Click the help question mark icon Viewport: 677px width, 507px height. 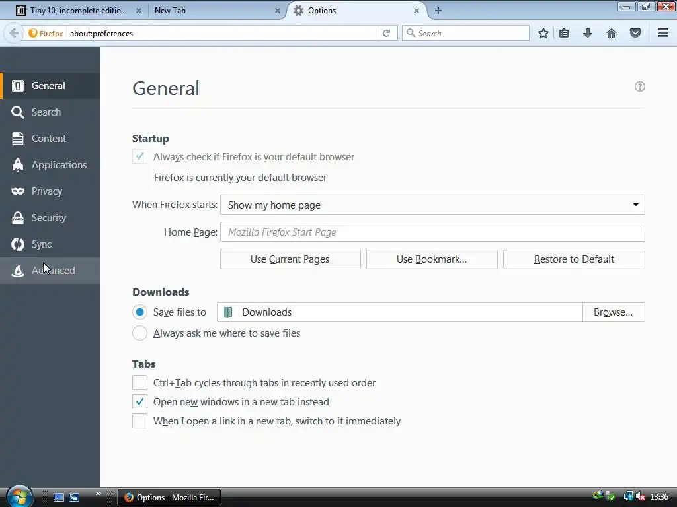[x=640, y=86]
